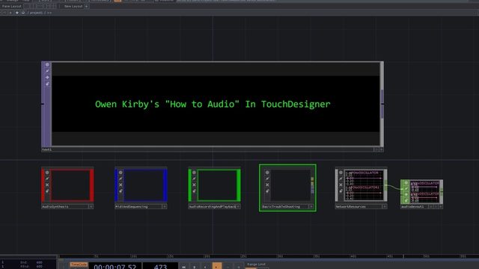Image resolution: width=479 pixels, height=269 pixels.
Task: Toggle viewer active flag on MidiAndSequencing
Action: coord(120,173)
